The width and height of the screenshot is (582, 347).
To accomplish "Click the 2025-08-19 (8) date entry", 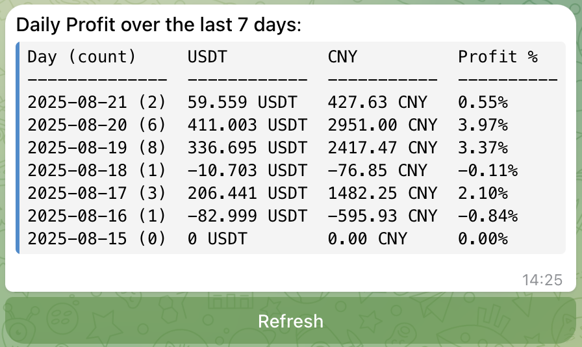I will pos(97,148).
